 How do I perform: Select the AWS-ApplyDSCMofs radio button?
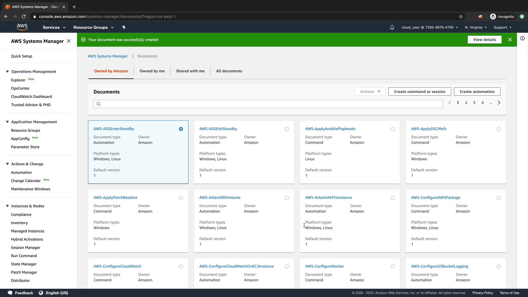[x=498, y=129]
